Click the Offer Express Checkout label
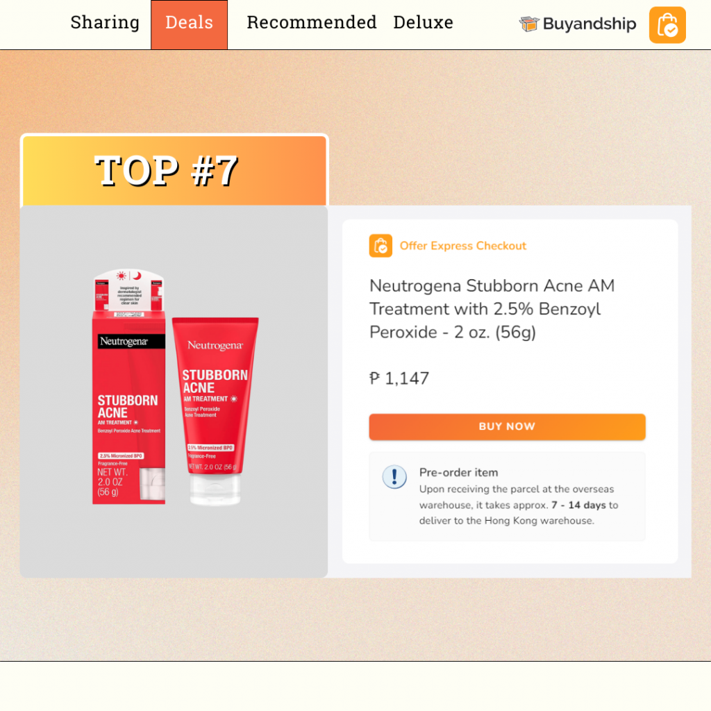 [462, 246]
